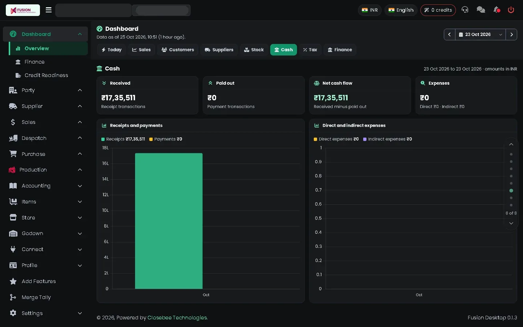Click the green Receipts bar for Oct
The width and height of the screenshot is (523, 327).
(169, 221)
